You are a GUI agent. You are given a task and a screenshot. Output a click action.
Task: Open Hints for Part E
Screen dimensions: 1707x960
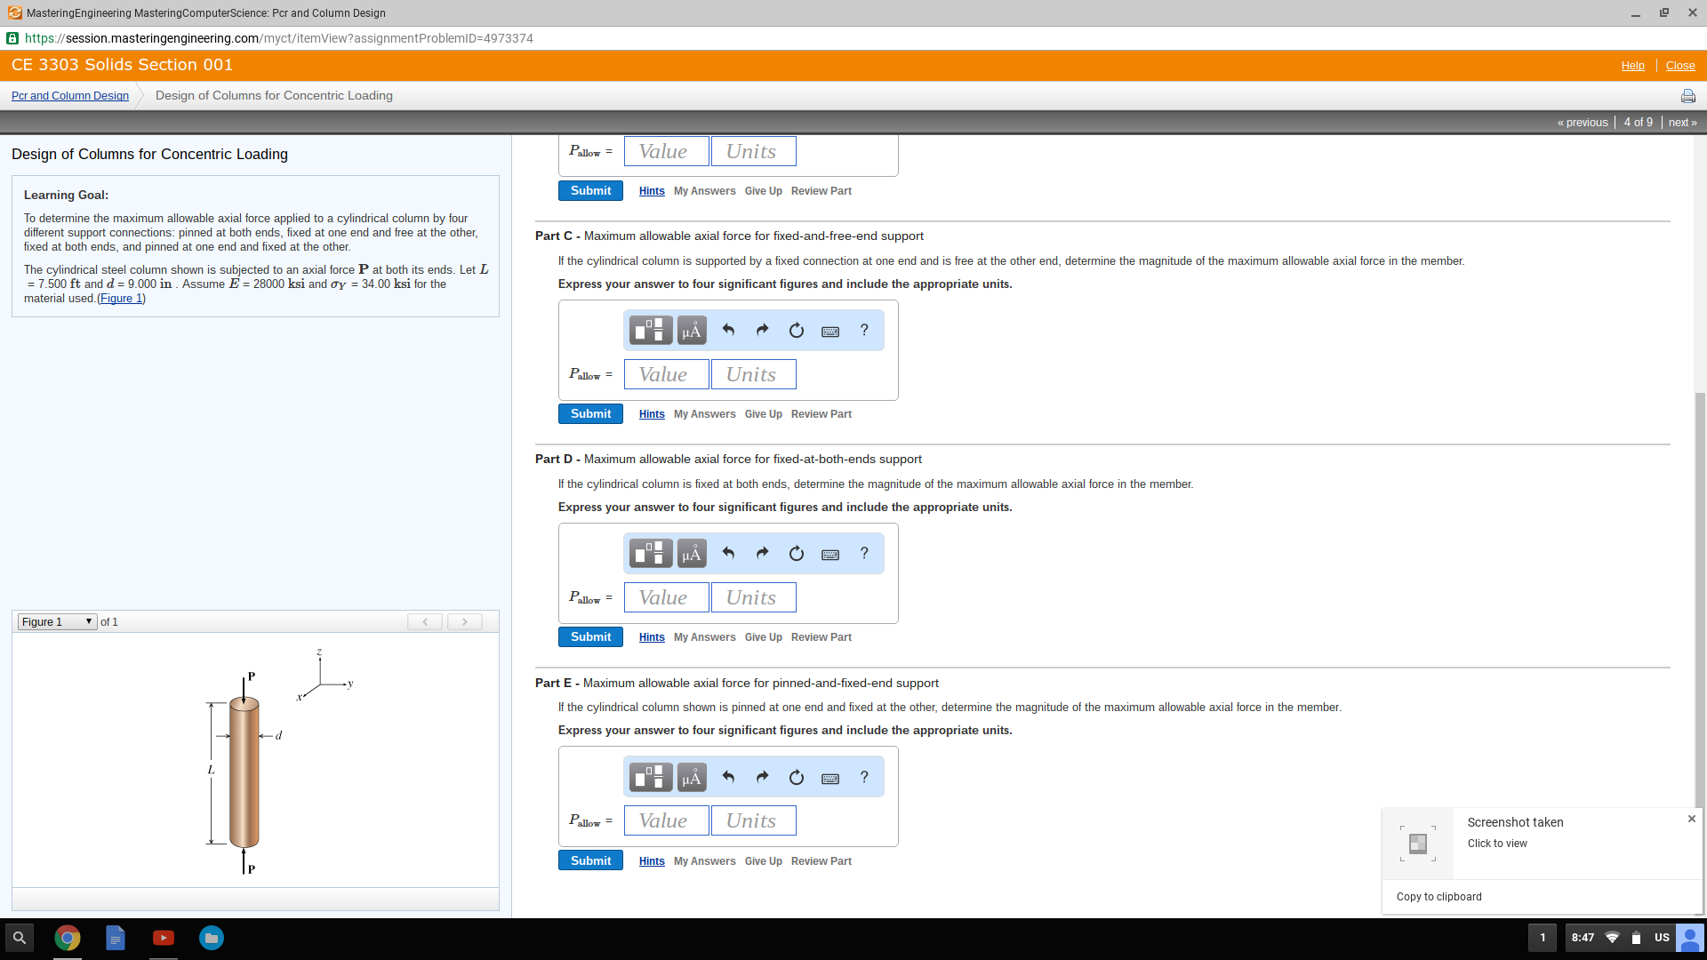(x=652, y=860)
